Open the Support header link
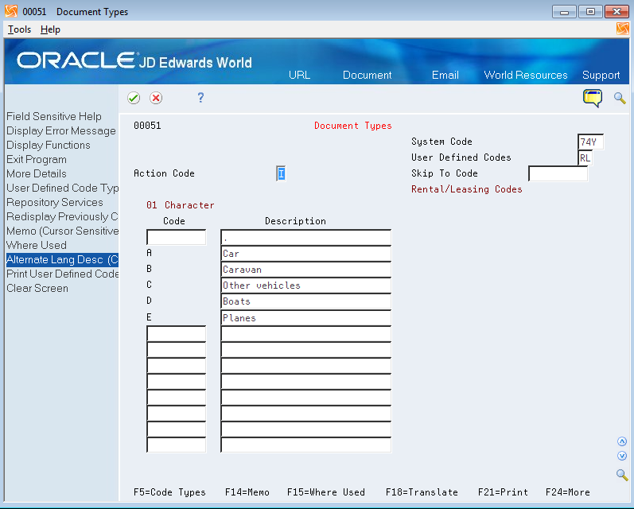This screenshot has height=509, width=634. 601,76
